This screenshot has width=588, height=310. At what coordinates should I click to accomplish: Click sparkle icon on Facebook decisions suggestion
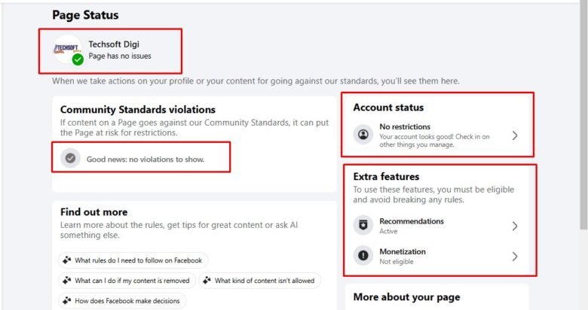point(67,301)
